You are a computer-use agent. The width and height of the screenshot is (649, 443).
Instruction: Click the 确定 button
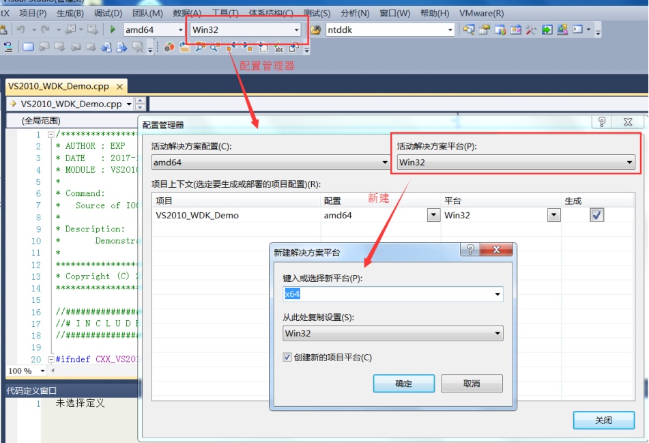[x=403, y=384]
